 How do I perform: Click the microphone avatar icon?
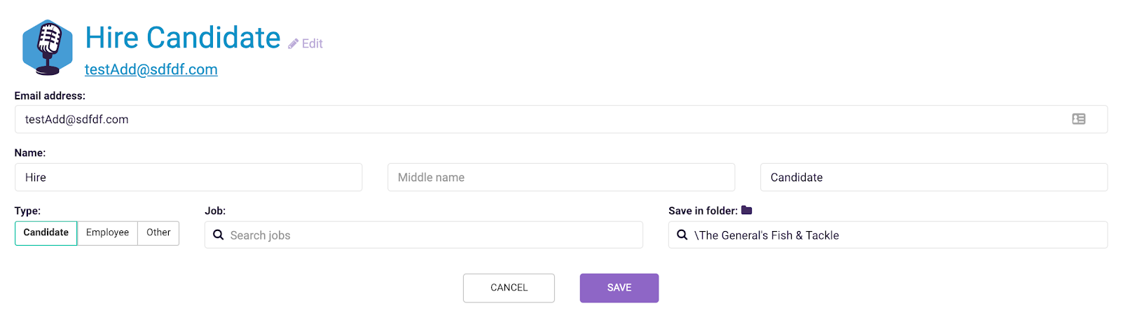[47, 48]
